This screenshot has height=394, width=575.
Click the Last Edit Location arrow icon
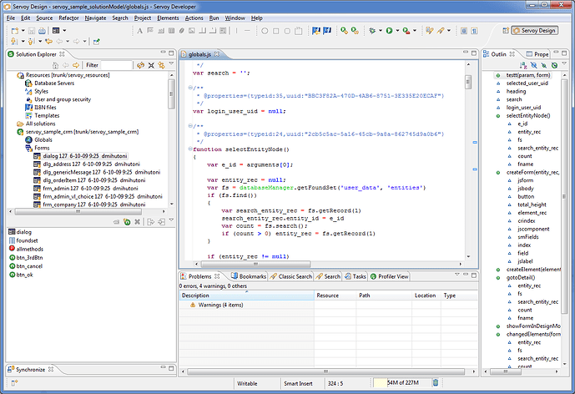(48, 42)
